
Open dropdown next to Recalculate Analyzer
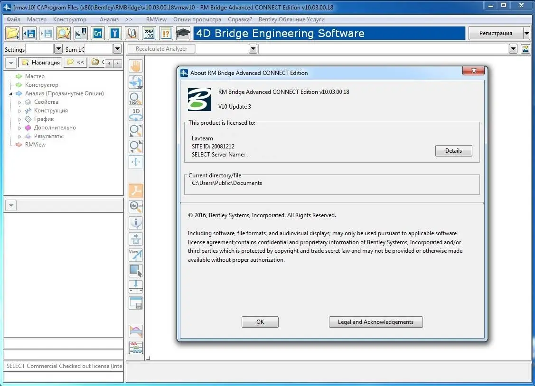click(x=253, y=49)
